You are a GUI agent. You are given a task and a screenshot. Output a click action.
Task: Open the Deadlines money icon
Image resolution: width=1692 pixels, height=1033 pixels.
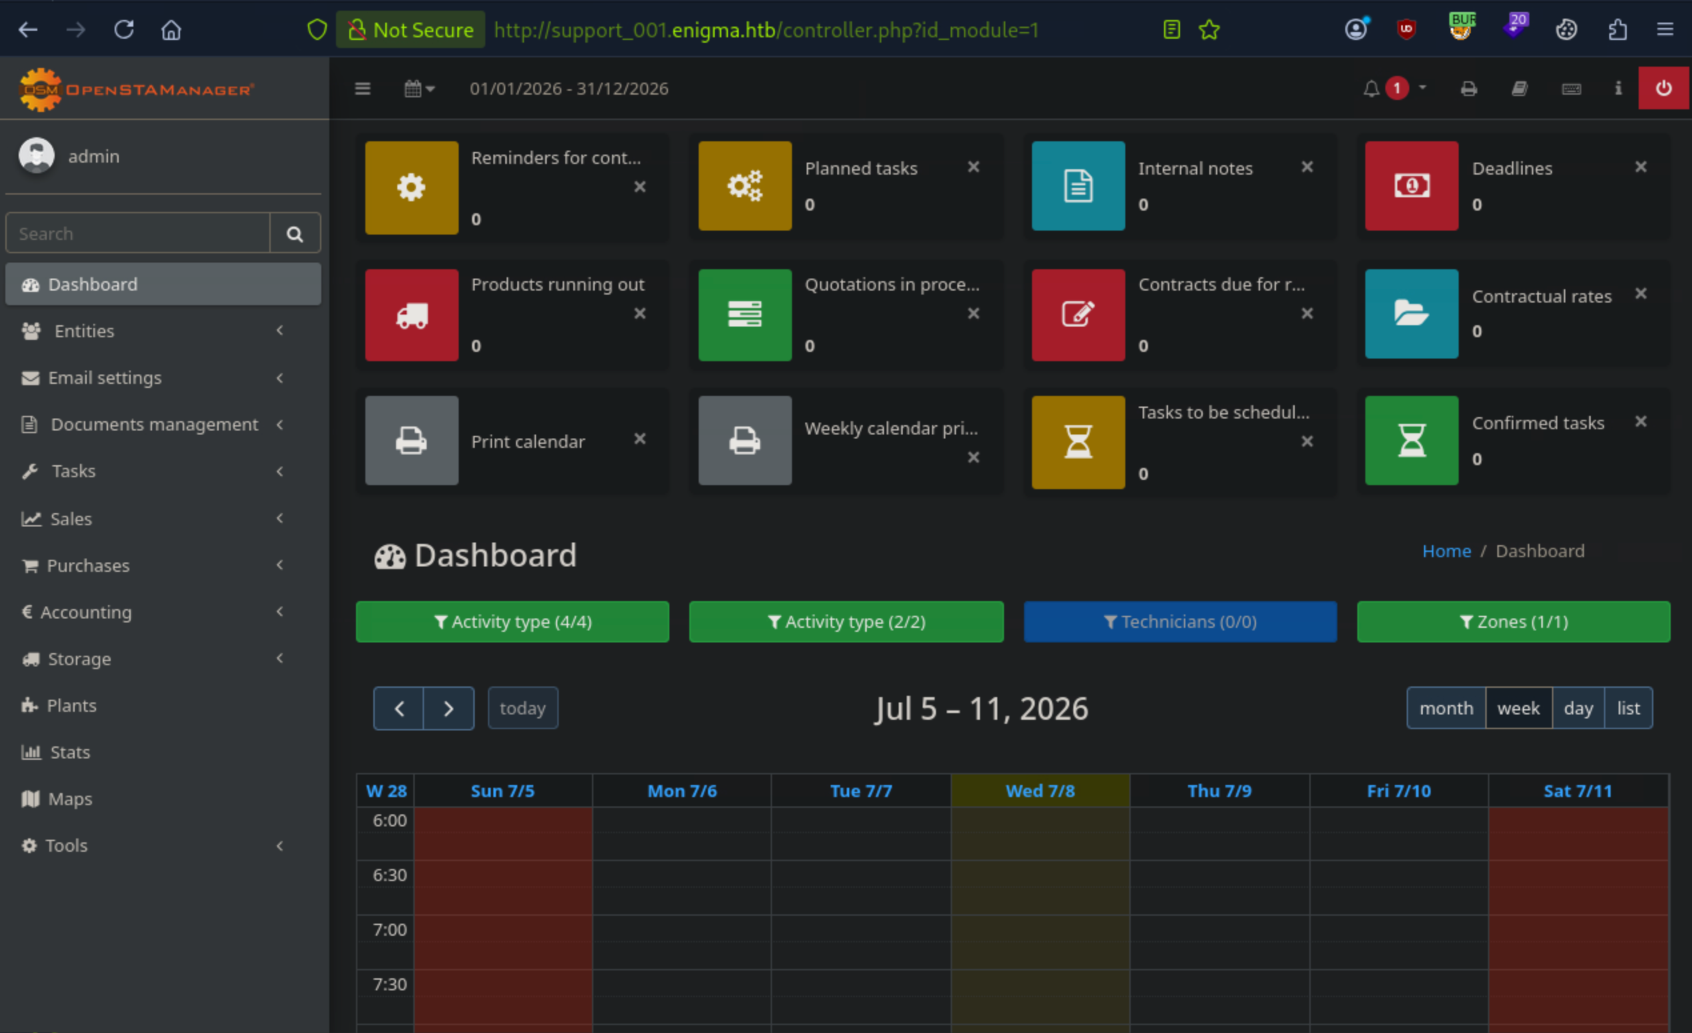point(1411,185)
